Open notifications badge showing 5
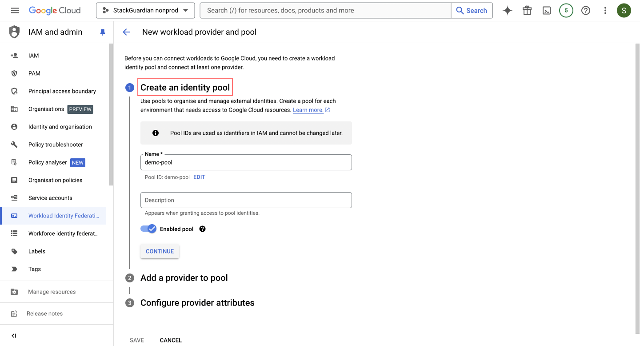 (x=566, y=11)
